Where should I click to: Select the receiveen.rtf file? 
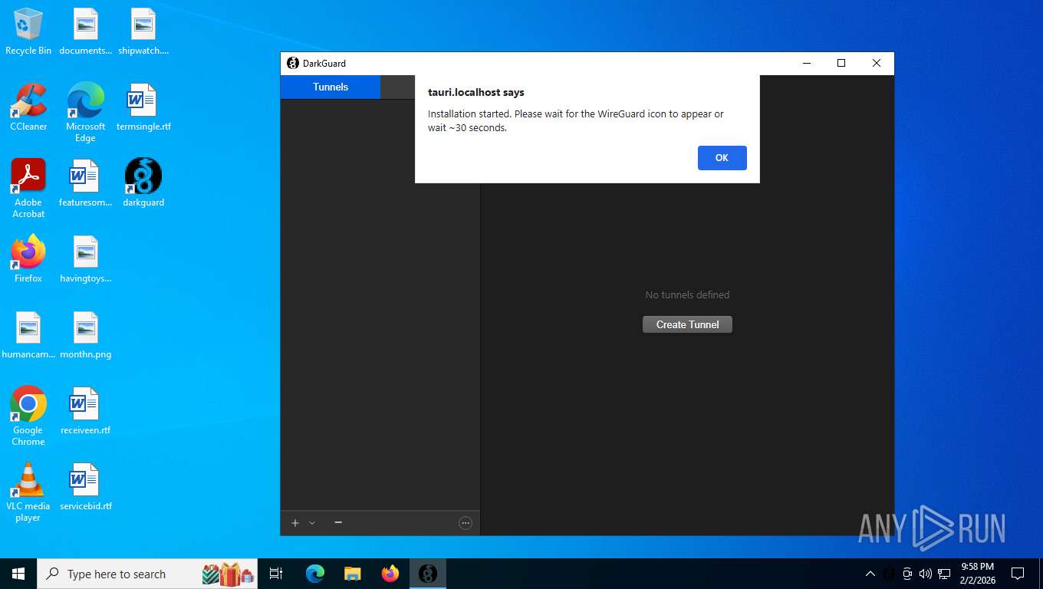coord(85,410)
